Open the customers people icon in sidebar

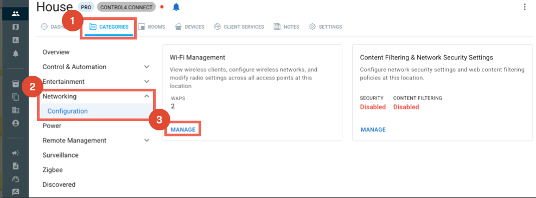click(x=15, y=14)
